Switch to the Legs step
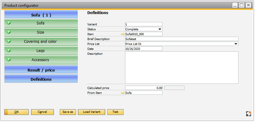The image size is (255, 122). tap(41, 51)
